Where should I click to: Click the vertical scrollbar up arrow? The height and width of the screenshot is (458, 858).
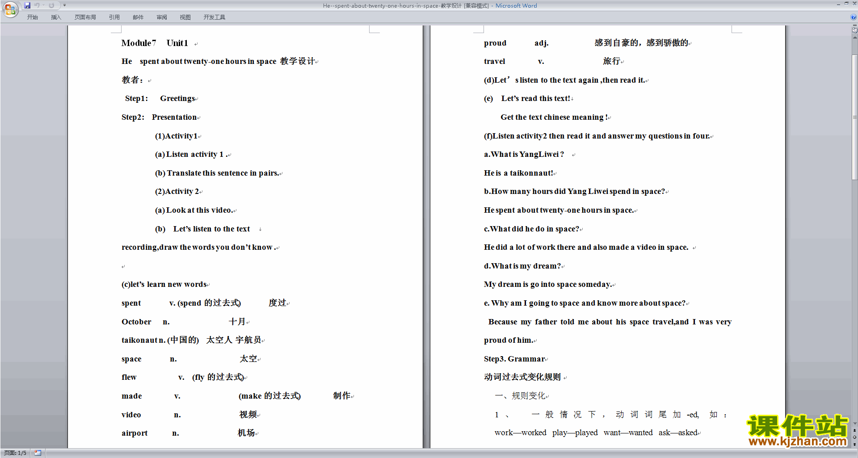click(x=854, y=38)
